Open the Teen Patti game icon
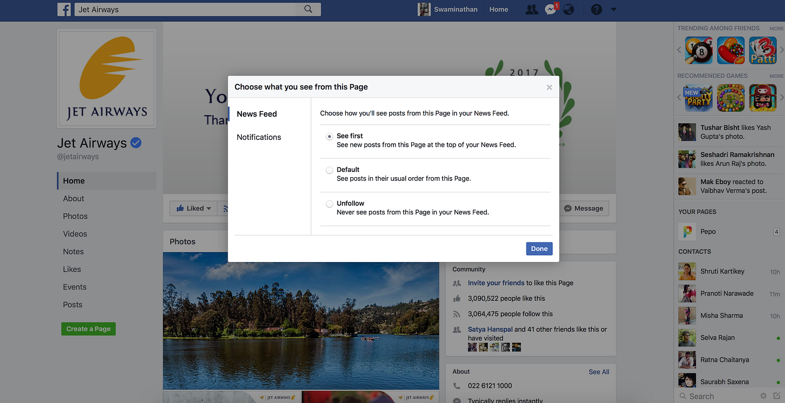Image resolution: width=785 pixels, height=403 pixels. [x=763, y=51]
